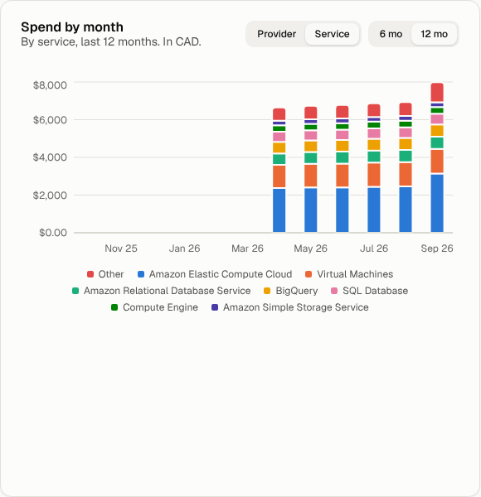Click Amazon Relational Database Service legend item
481x497 pixels.
tap(161, 291)
